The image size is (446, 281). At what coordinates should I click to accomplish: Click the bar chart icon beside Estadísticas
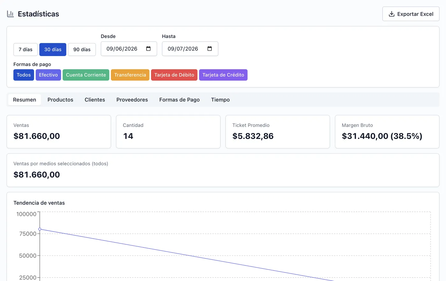pyautogui.click(x=11, y=14)
